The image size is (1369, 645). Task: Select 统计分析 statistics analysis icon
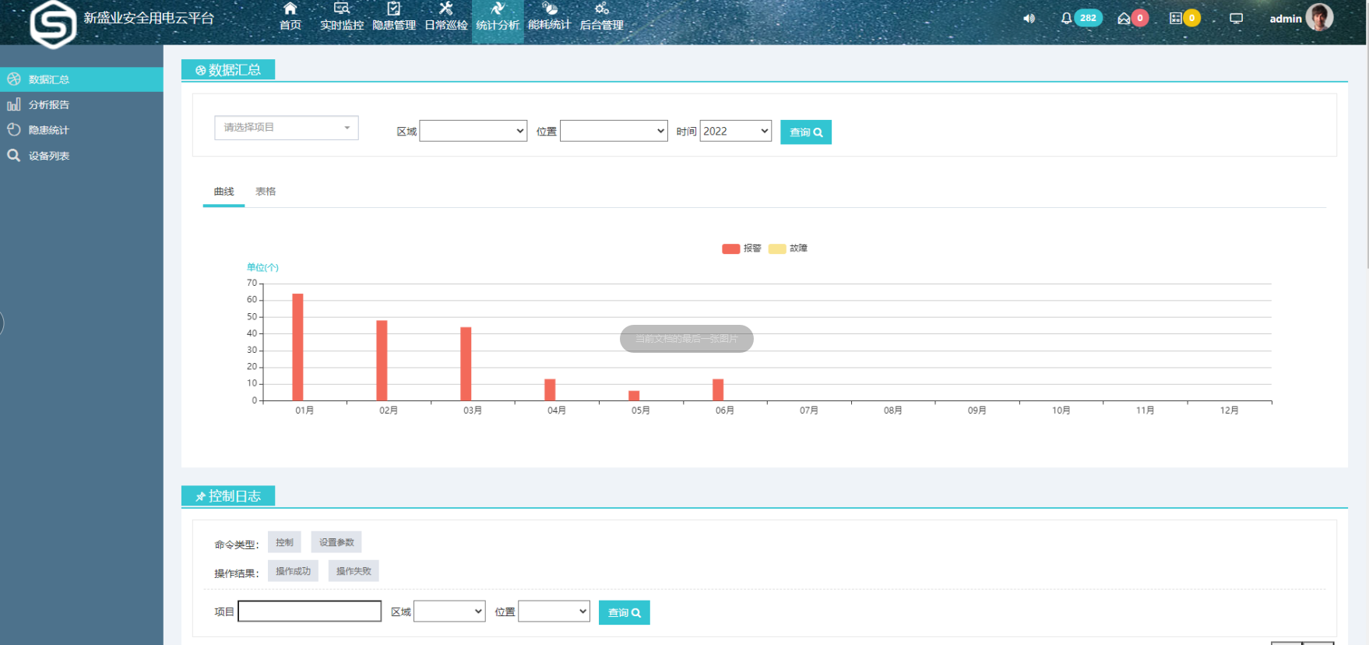tap(498, 9)
